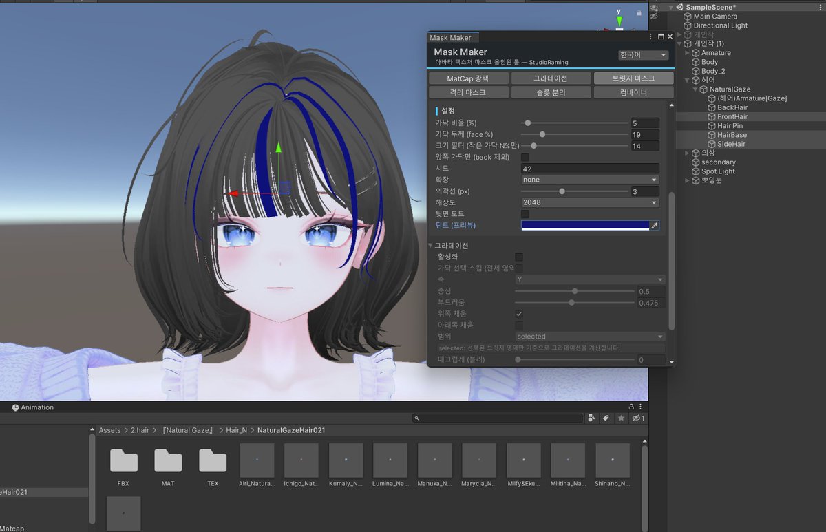Click the 슬롯 분리 button

(551, 92)
